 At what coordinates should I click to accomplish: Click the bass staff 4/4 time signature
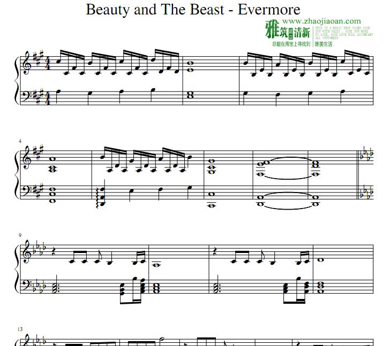tap(48, 98)
